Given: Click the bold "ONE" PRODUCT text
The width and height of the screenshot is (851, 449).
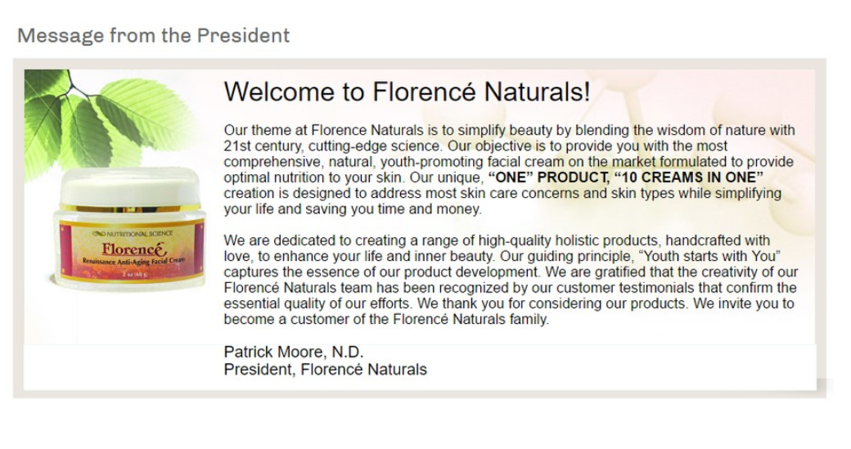Looking at the screenshot, I should [x=549, y=177].
